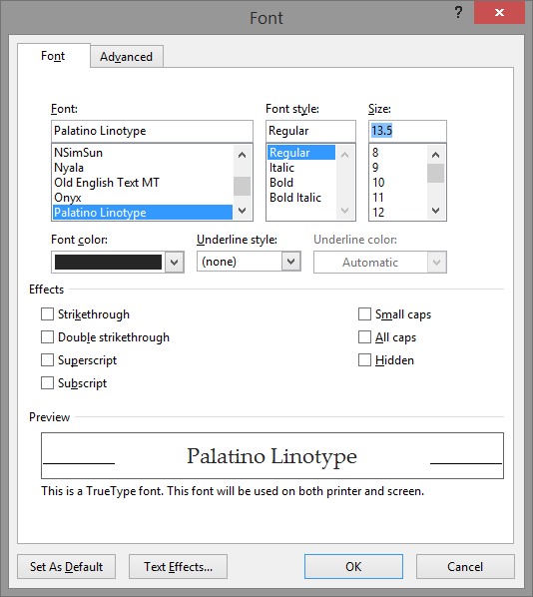
Task: Click scrollbar thumb in size list
Action: pos(435,174)
